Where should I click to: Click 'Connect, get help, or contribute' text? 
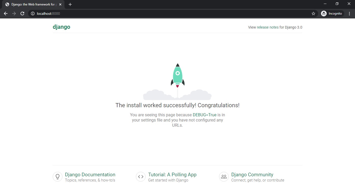point(258,180)
